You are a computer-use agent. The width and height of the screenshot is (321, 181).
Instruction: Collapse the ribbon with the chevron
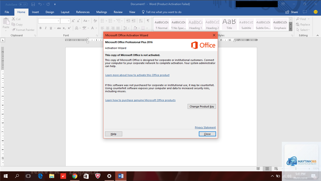coord(318,35)
